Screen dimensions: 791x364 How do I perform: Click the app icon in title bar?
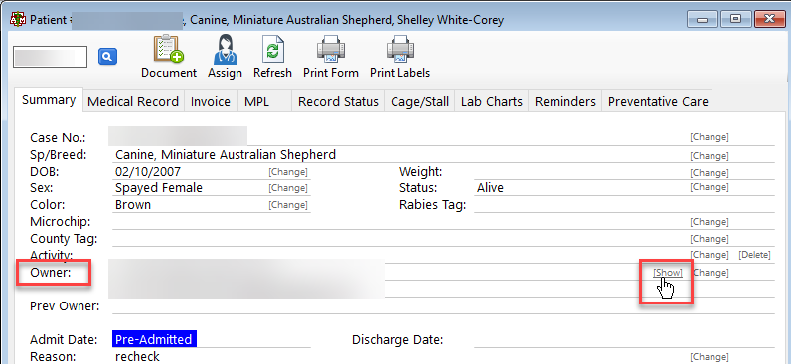tap(19, 20)
